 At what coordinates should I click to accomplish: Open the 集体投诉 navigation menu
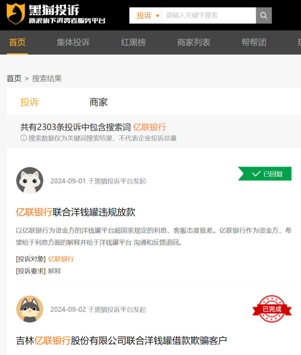(x=73, y=43)
